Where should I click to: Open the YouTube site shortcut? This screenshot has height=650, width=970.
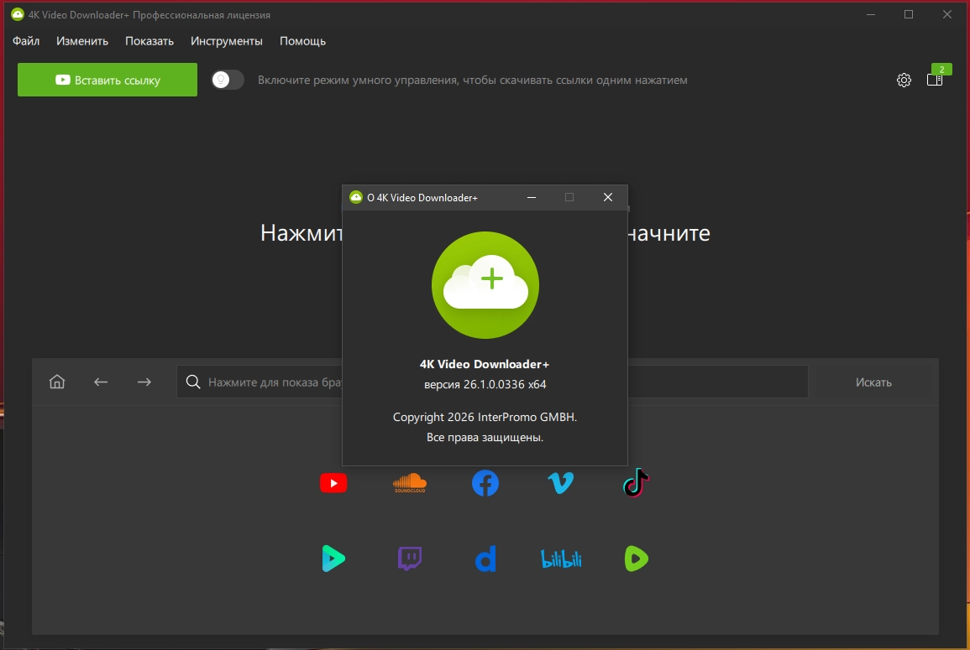click(333, 483)
